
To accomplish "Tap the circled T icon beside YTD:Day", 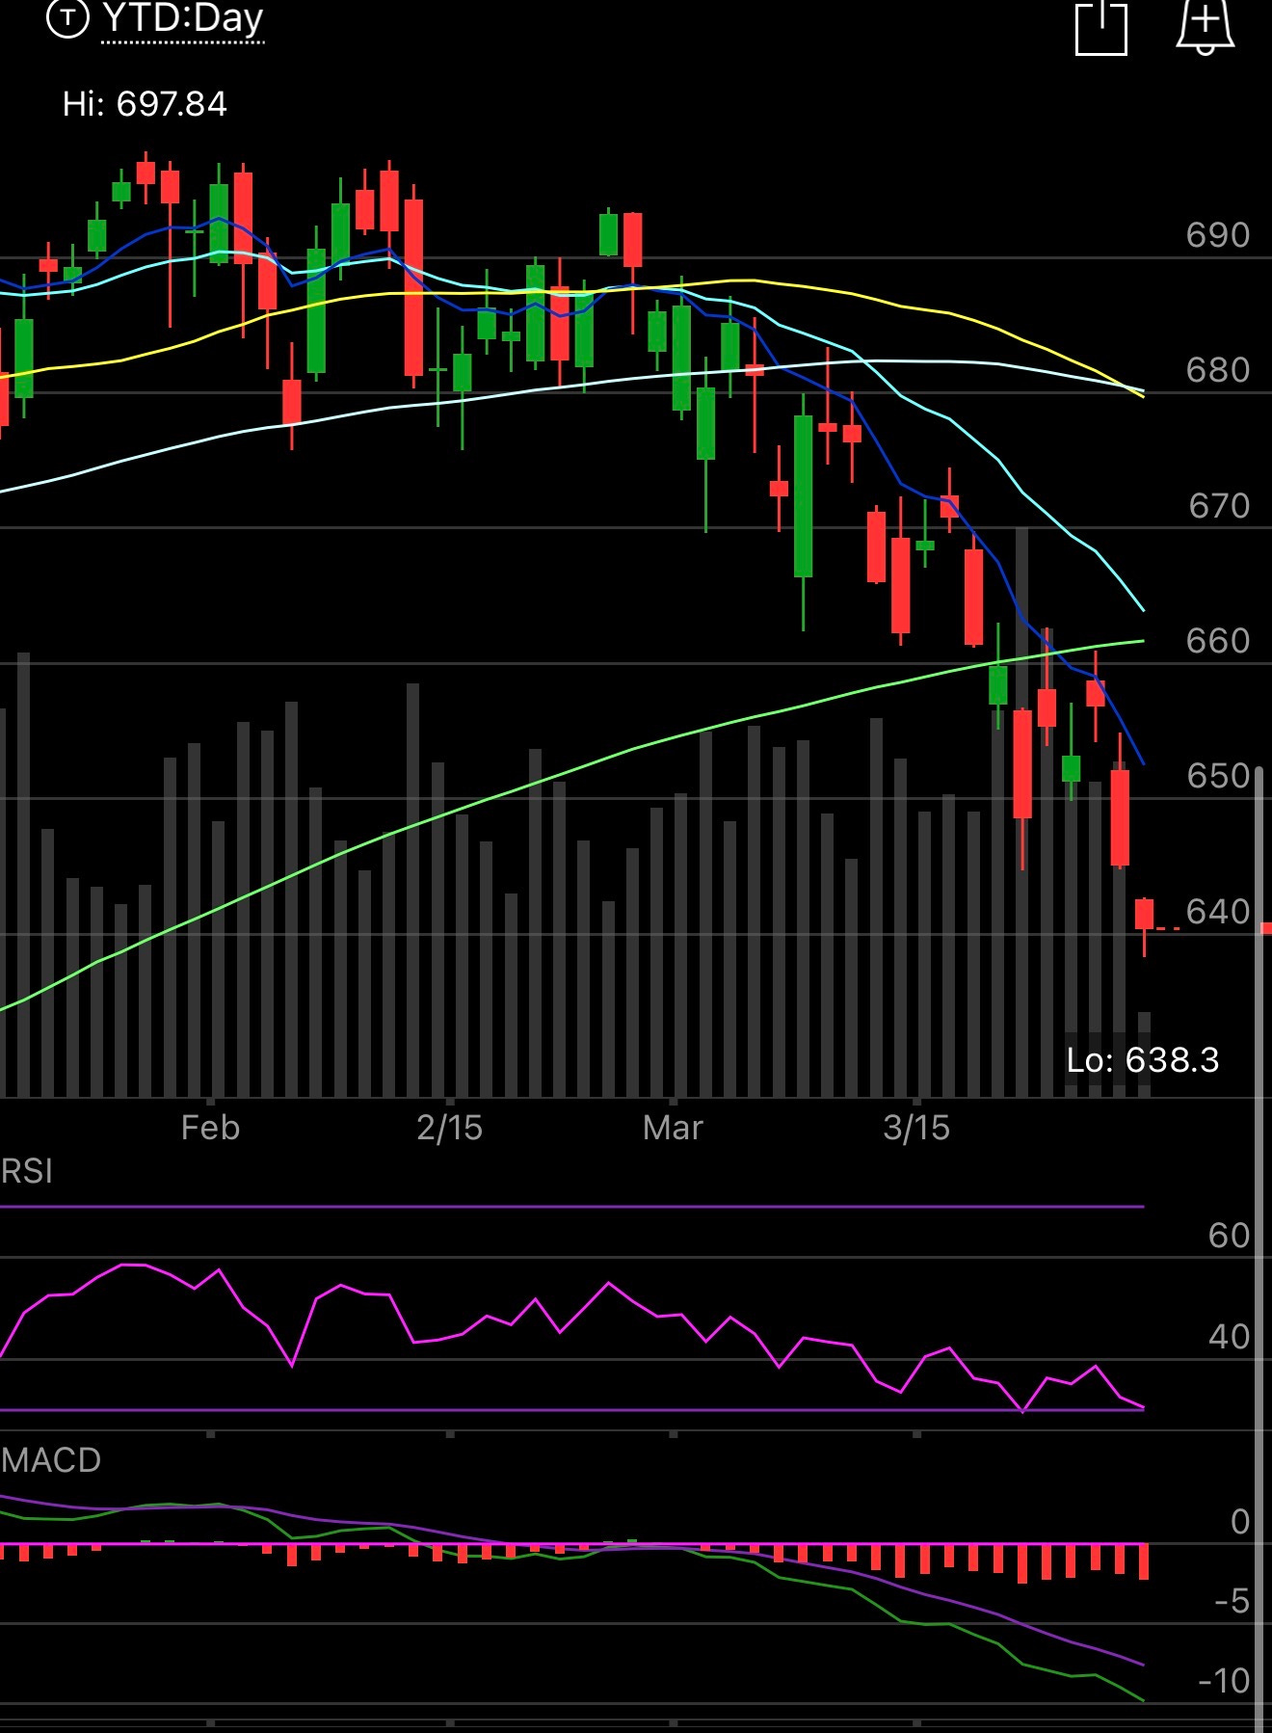I will 67,17.
